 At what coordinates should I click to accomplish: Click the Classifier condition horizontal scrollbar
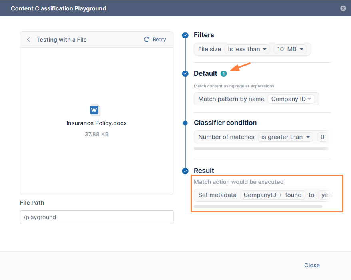click(261, 149)
